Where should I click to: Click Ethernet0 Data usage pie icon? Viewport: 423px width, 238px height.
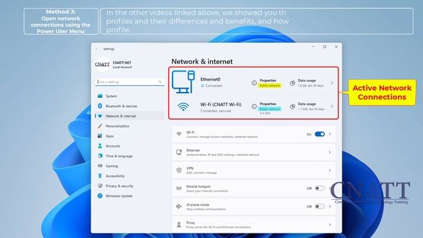[x=292, y=83]
